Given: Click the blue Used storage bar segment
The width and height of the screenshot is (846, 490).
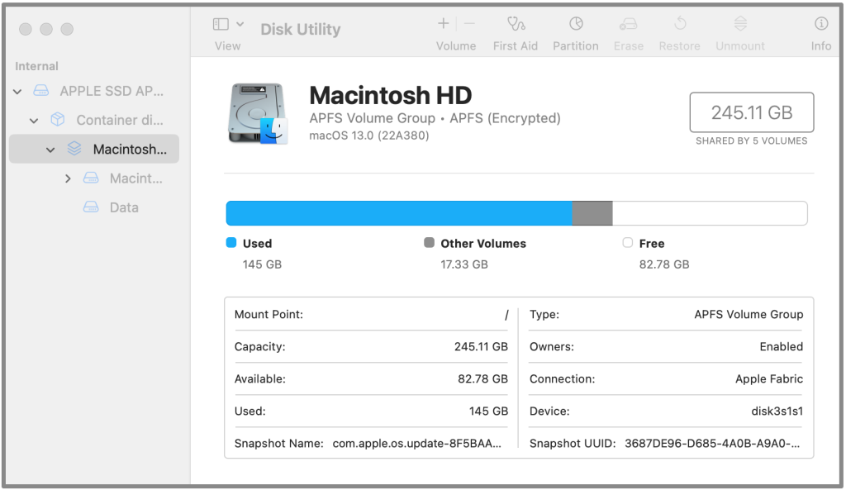Looking at the screenshot, I should click(x=399, y=213).
